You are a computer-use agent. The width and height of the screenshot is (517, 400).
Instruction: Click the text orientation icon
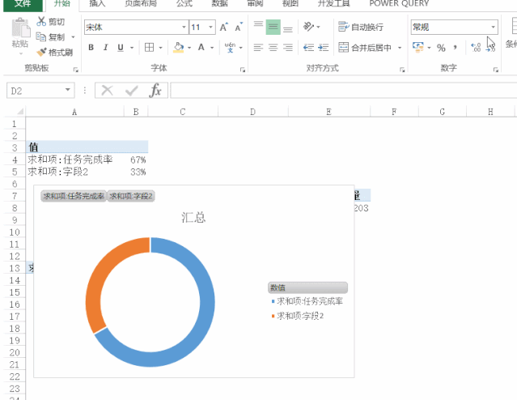[308, 27]
